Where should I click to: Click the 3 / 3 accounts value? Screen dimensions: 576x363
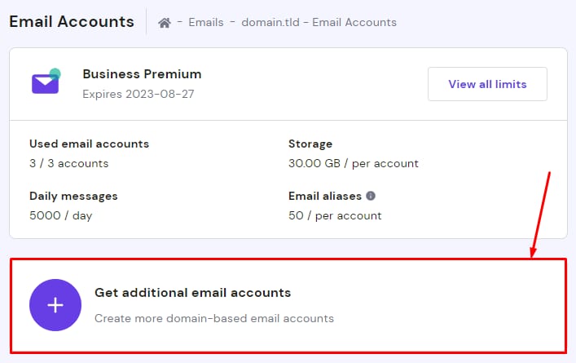68,163
